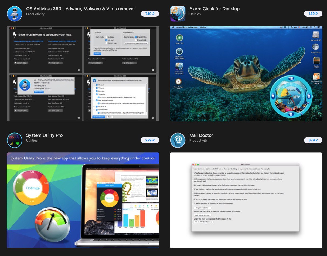This screenshot has height=256, width=327.
Task: Open the OS Antivirus 360 robot app icon
Action: click(15, 14)
